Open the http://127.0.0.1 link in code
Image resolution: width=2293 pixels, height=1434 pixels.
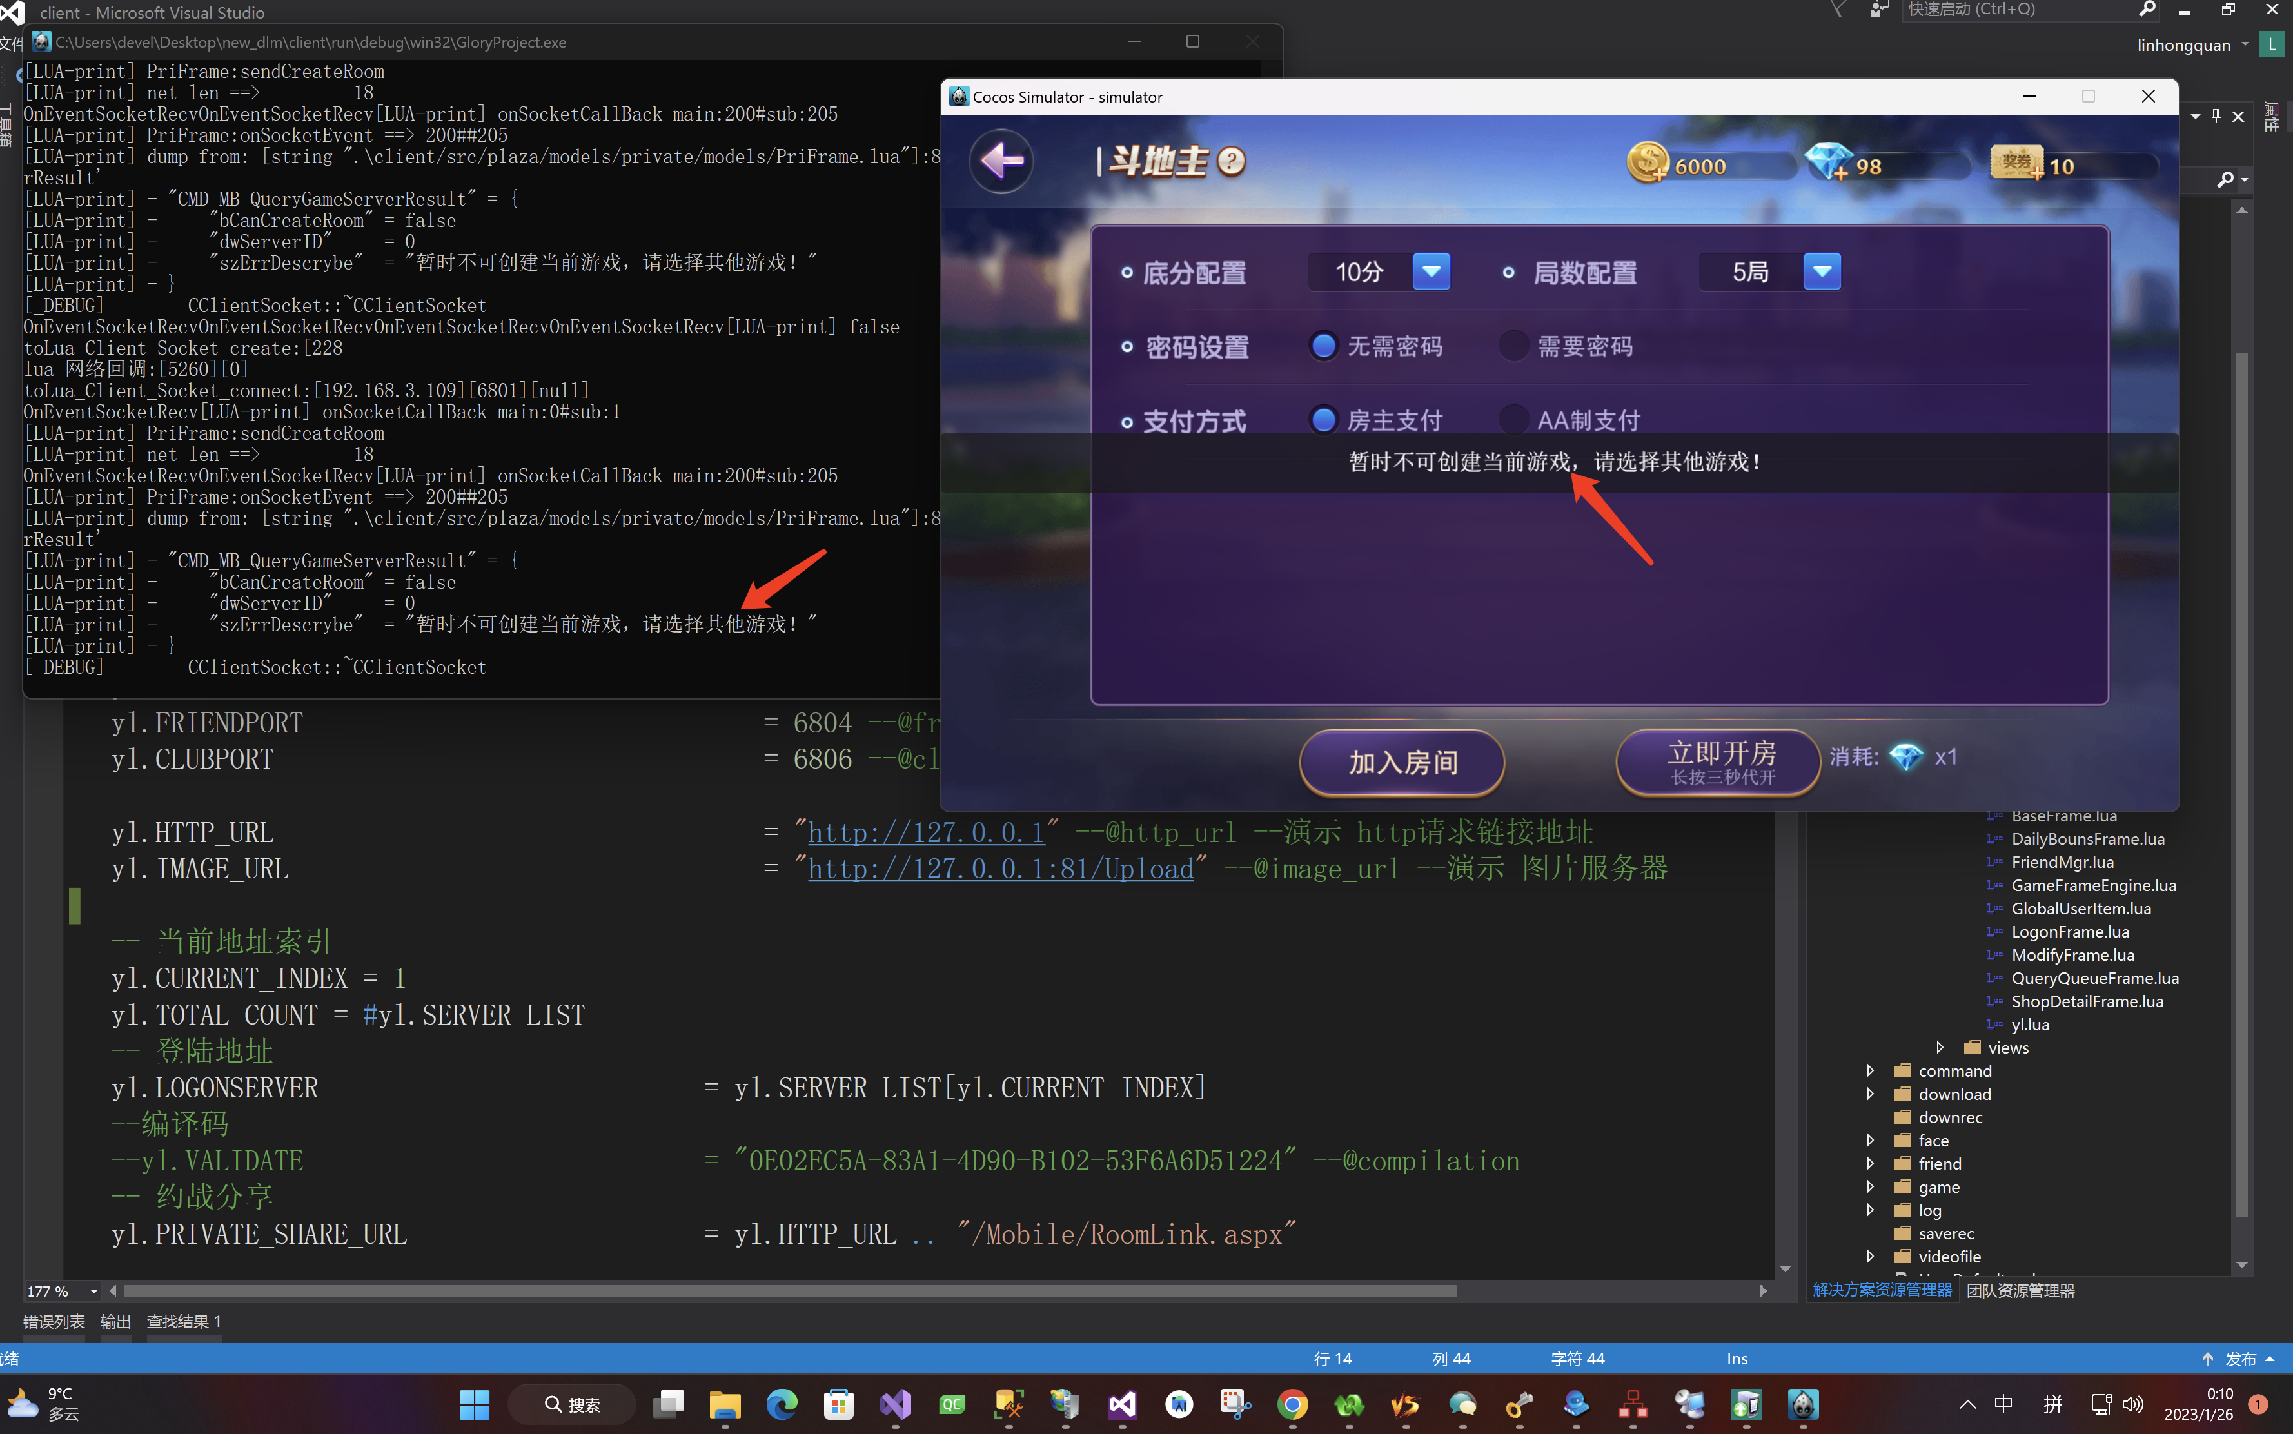coord(925,832)
